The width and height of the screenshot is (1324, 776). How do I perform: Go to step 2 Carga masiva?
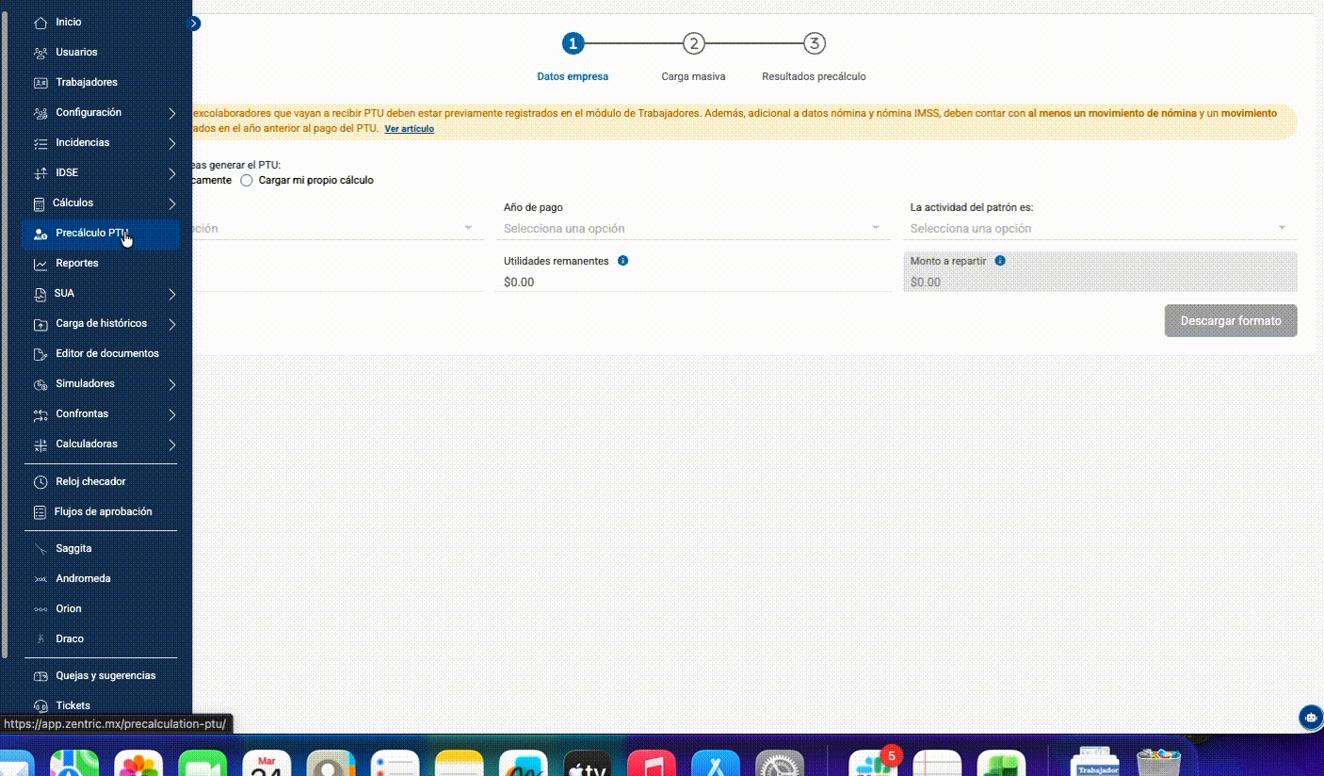click(693, 43)
